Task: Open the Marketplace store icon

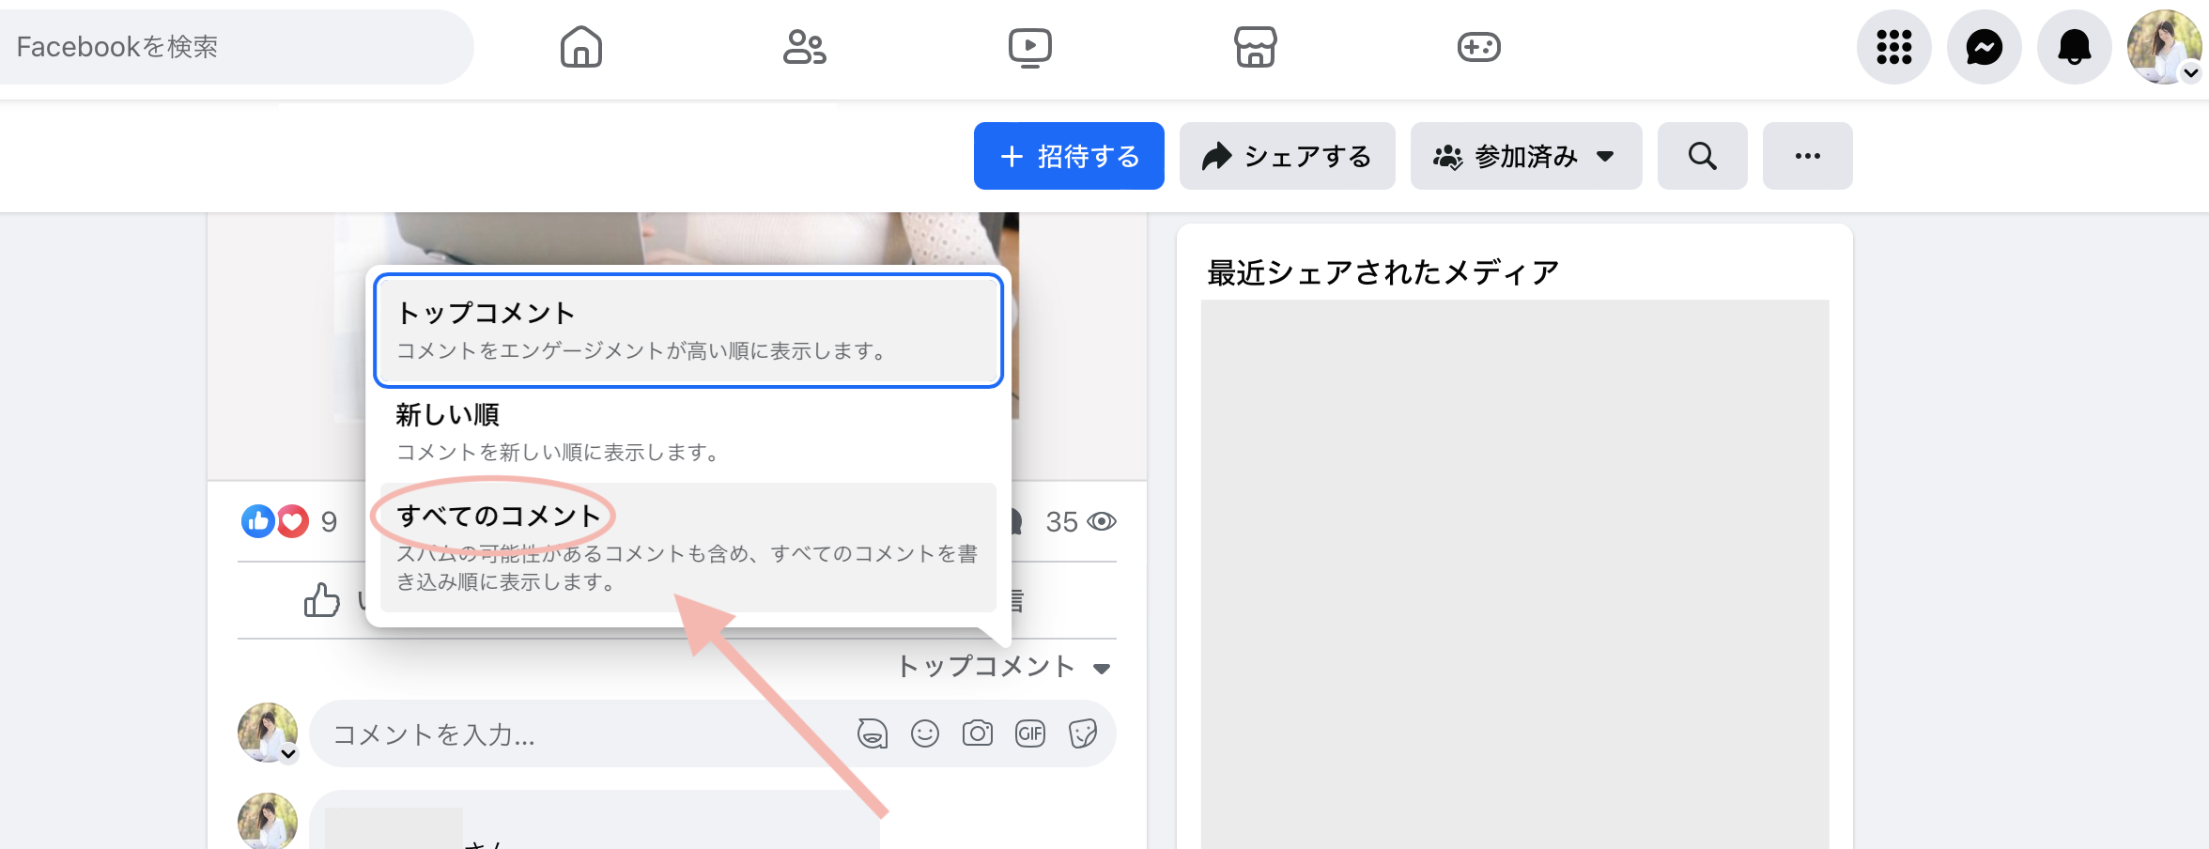Action: (1255, 47)
